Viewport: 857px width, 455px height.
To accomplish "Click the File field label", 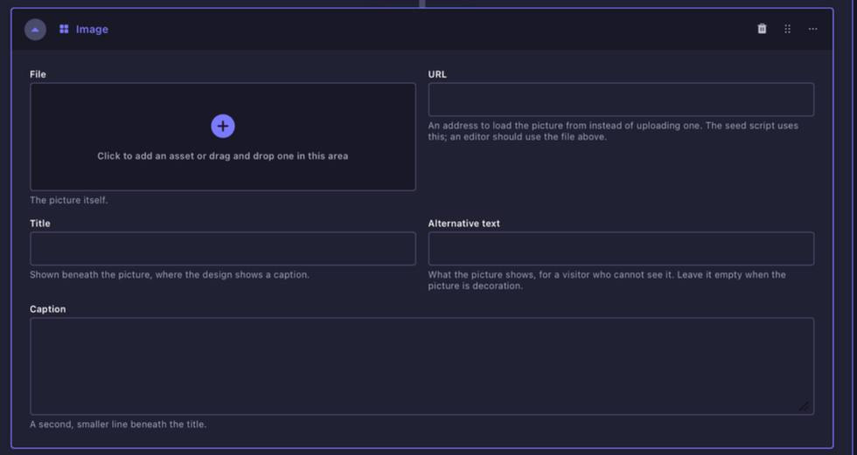I will [38, 74].
